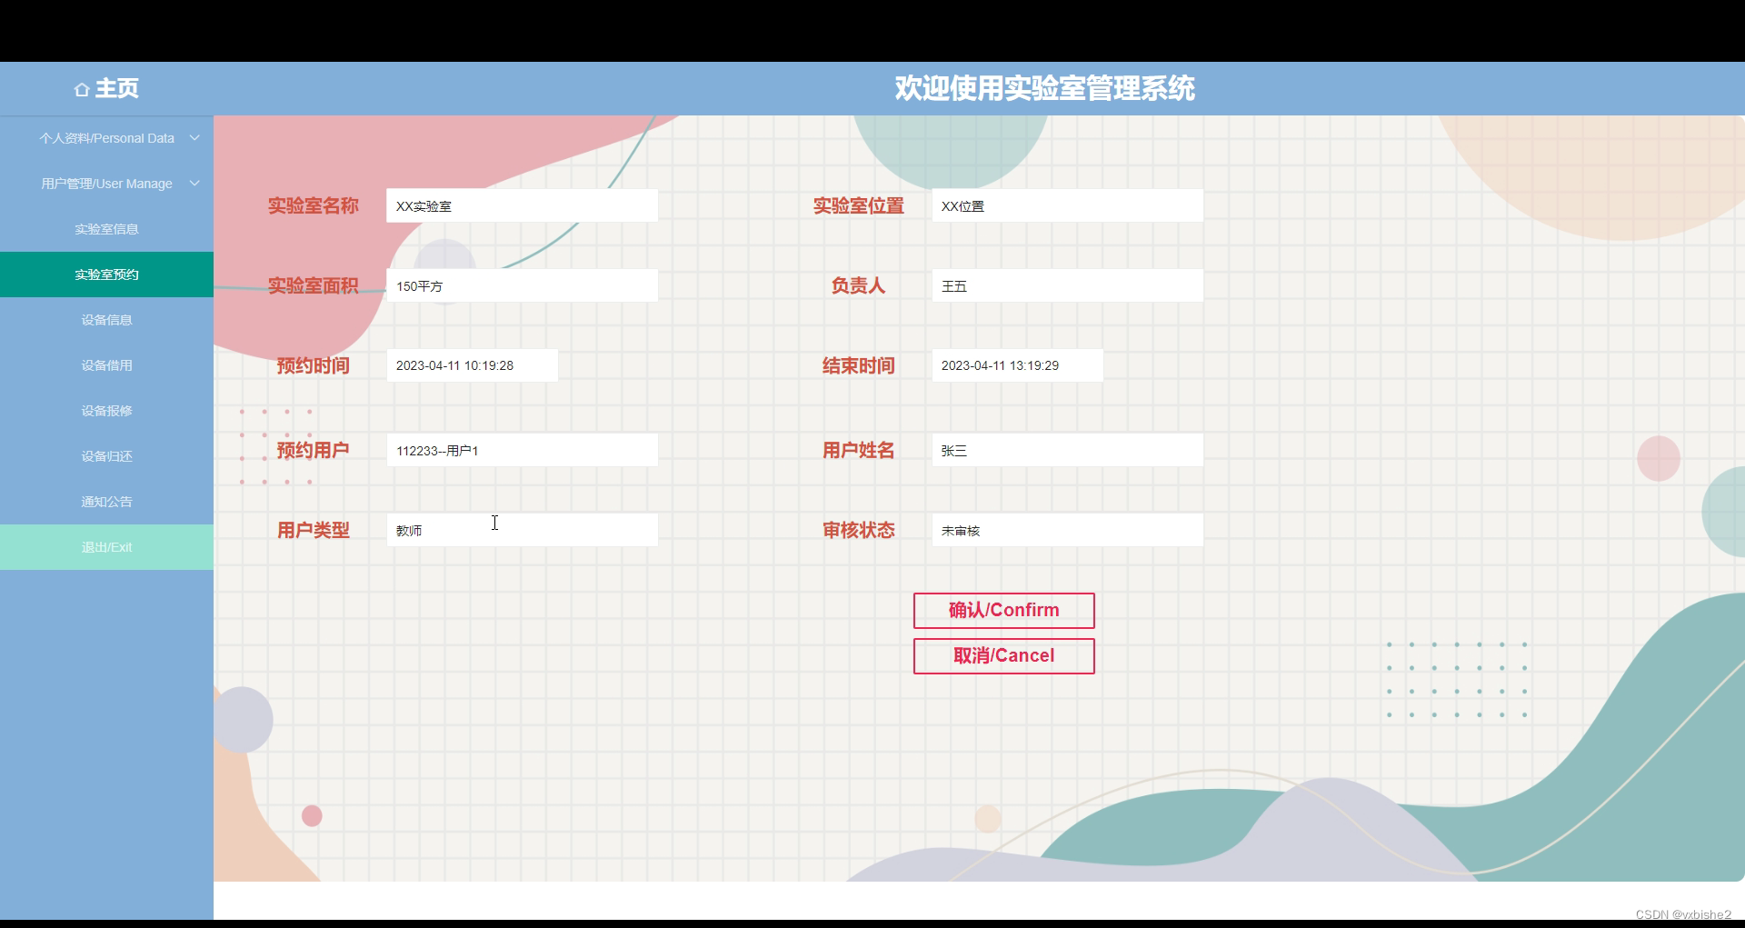Click the 预约用户 label

[x=314, y=451]
